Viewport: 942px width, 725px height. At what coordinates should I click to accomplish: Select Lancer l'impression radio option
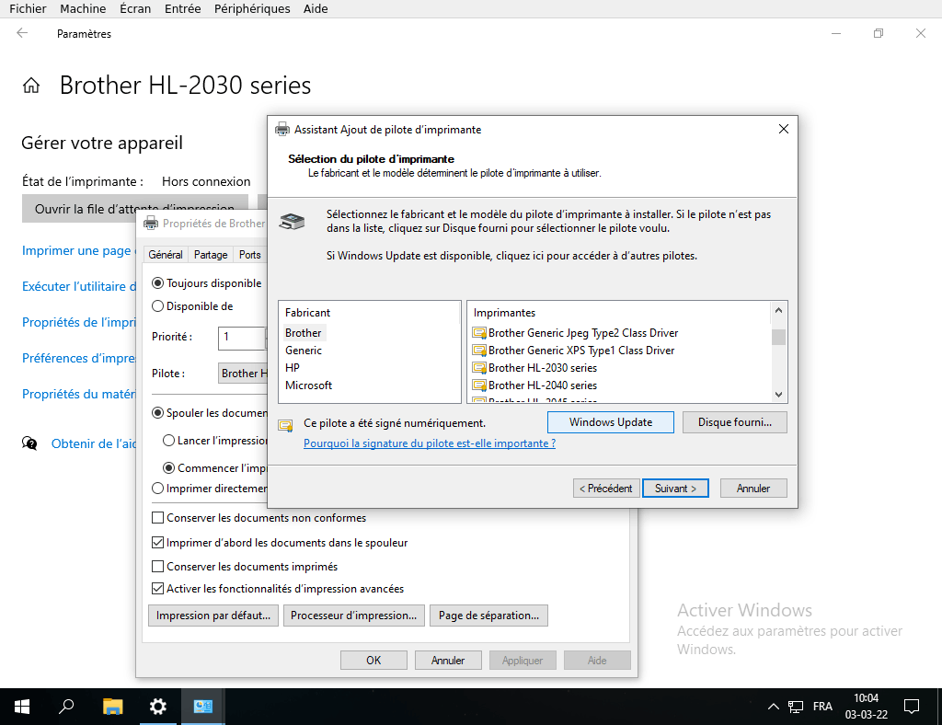tap(169, 441)
